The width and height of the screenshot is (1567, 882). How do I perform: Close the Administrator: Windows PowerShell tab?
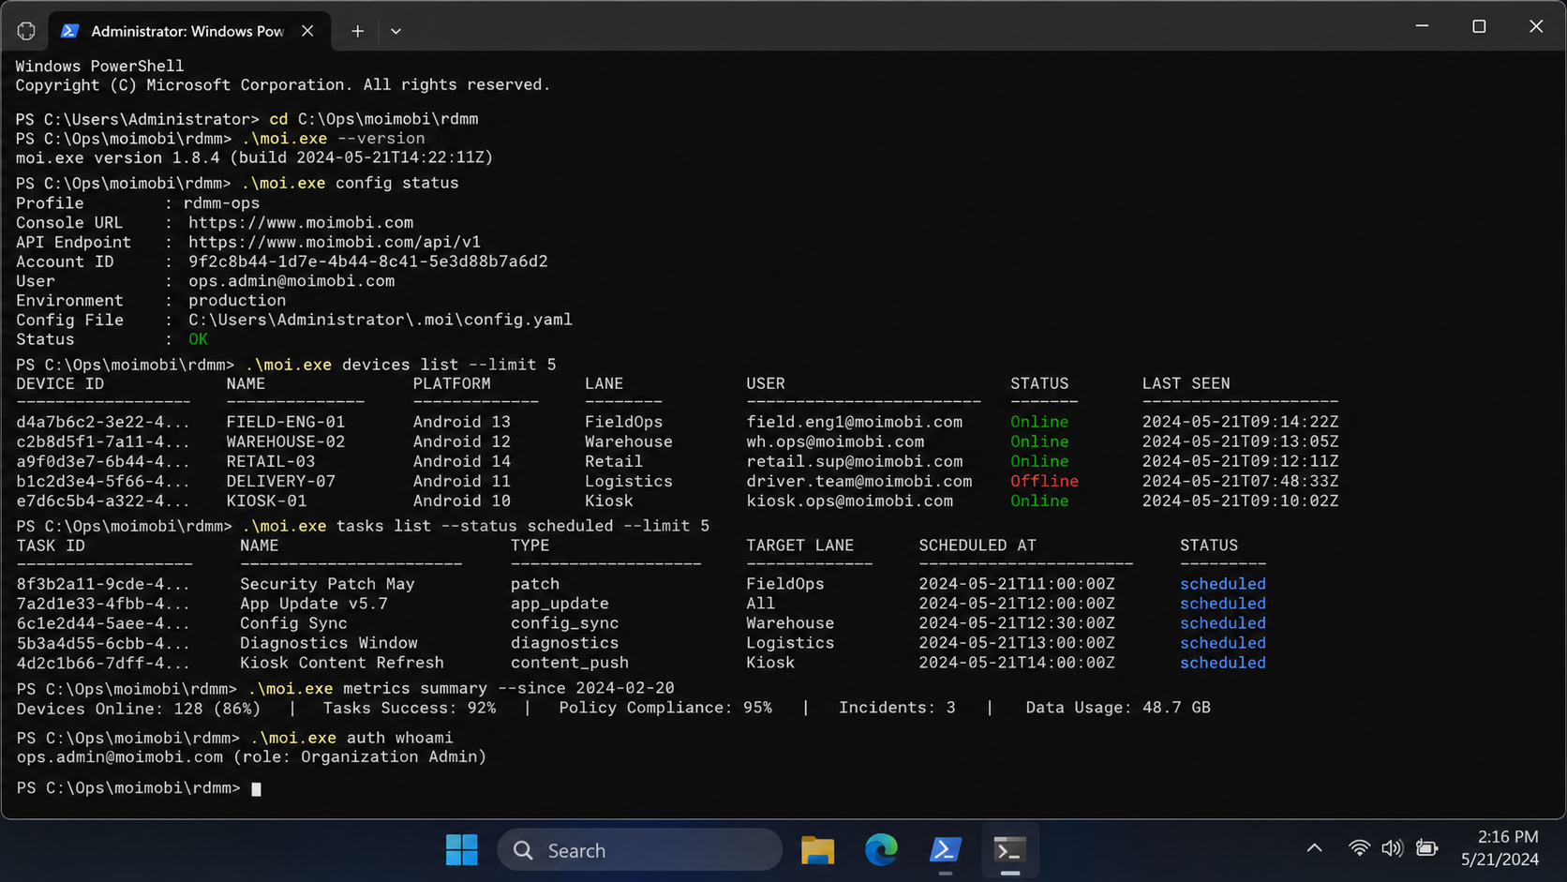tap(307, 31)
